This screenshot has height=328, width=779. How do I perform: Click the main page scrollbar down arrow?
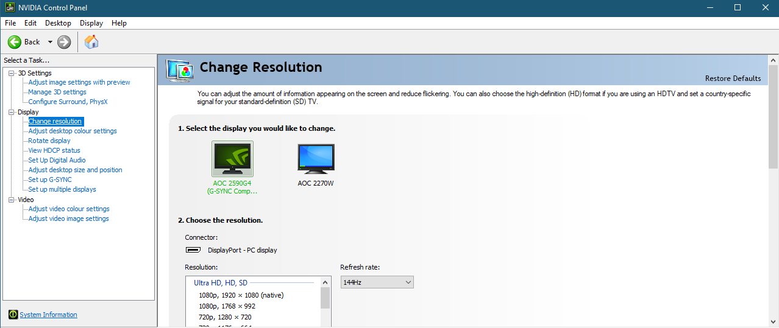click(774, 321)
